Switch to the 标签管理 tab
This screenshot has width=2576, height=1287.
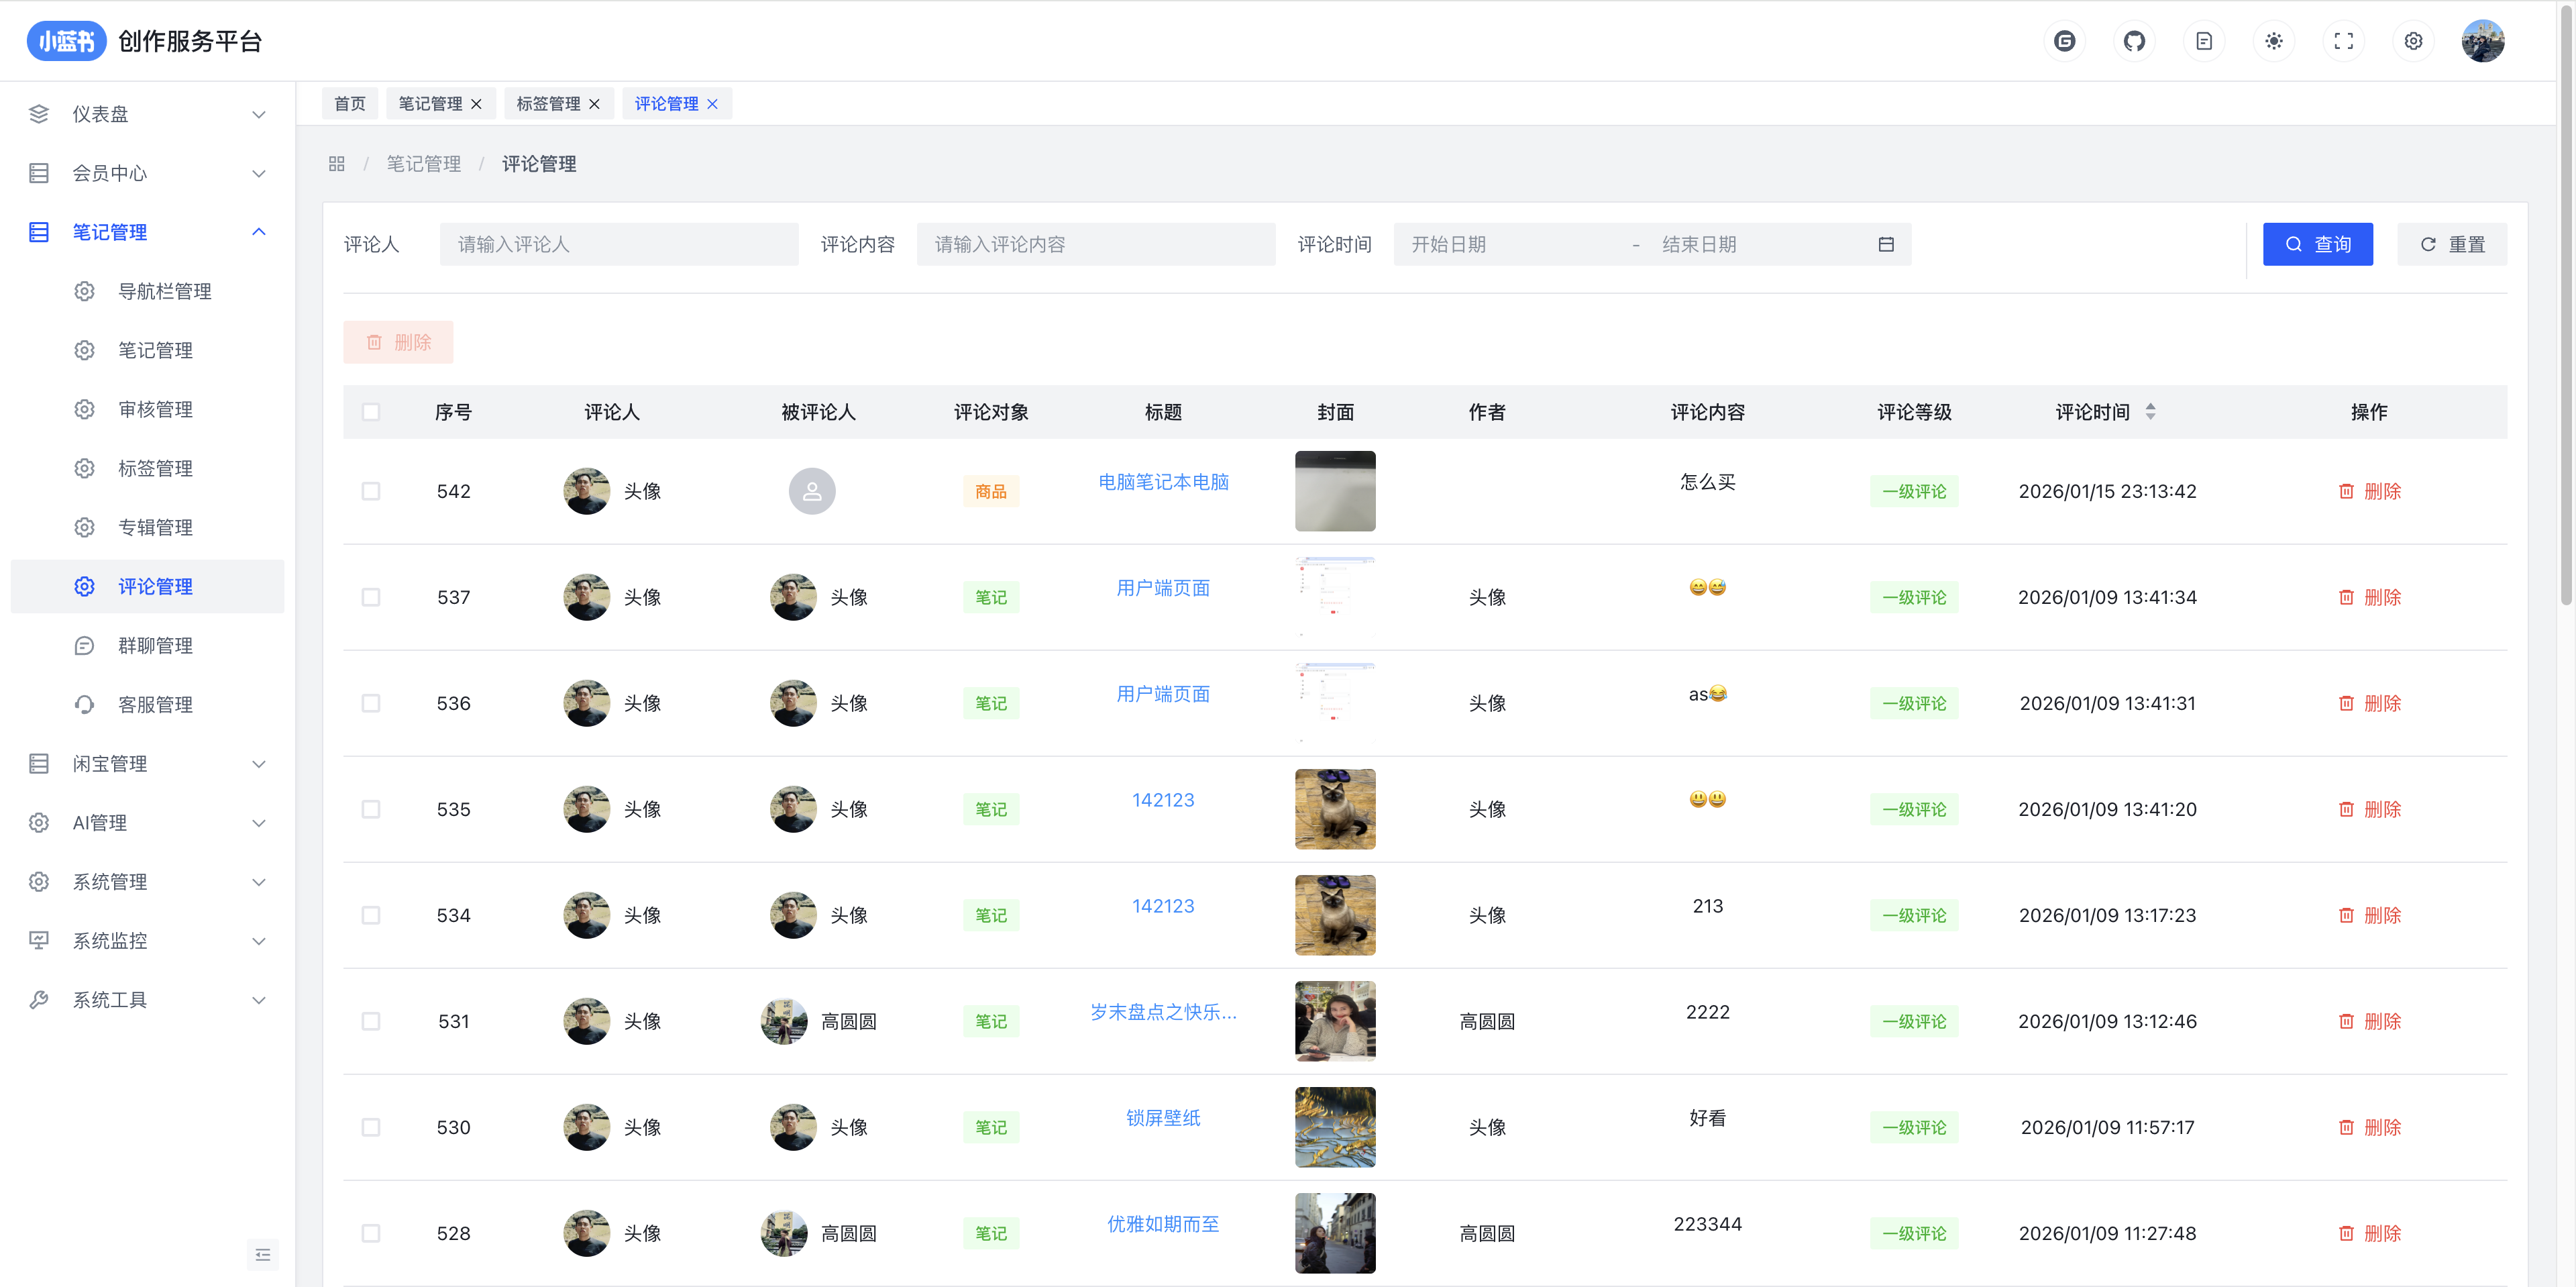click(548, 104)
